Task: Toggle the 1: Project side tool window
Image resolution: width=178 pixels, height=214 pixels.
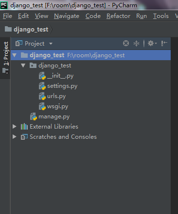Action: 5,58
